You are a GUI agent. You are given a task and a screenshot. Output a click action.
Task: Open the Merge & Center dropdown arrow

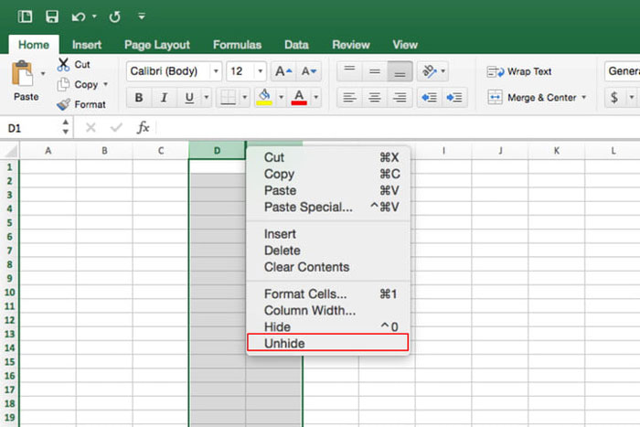(584, 98)
